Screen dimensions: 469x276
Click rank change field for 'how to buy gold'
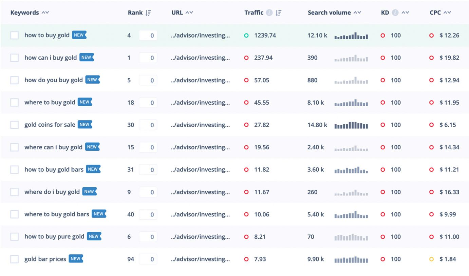pos(148,35)
